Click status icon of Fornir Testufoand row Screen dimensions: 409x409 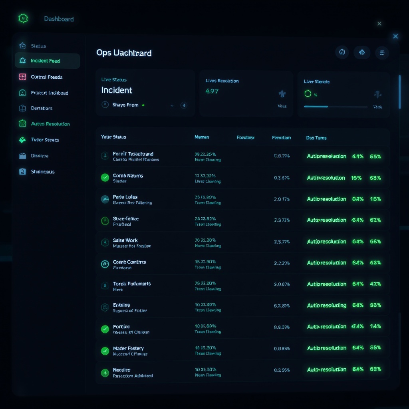point(105,156)
